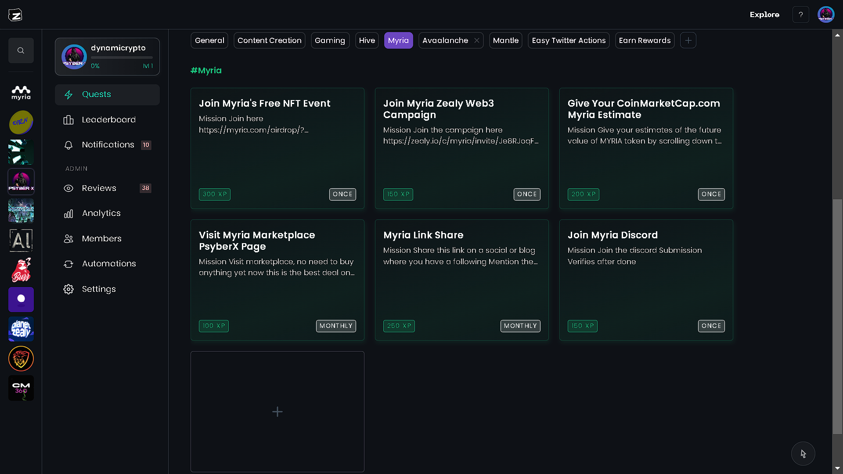Open Join Myria Discord quest
This screenshot has height=474, width=843.
coord(646,280)
